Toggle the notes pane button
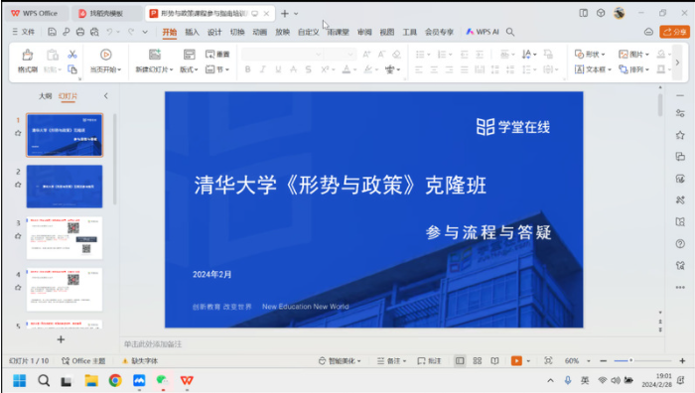 coord(391,361)
